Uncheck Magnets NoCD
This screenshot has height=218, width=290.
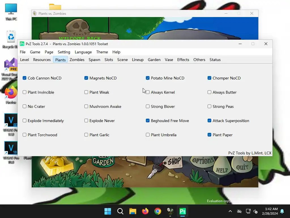click(86, 78)
